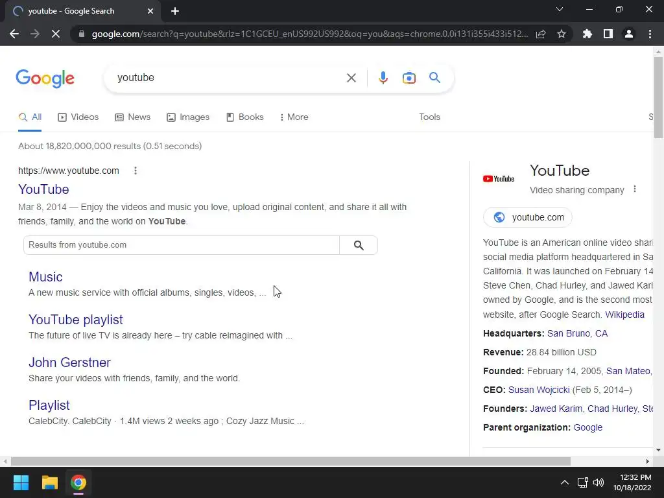Click the scroll-down arrow of the vertical scrollbar
Image resolution: width=664 pixels, height=498 pixels.
658,450
